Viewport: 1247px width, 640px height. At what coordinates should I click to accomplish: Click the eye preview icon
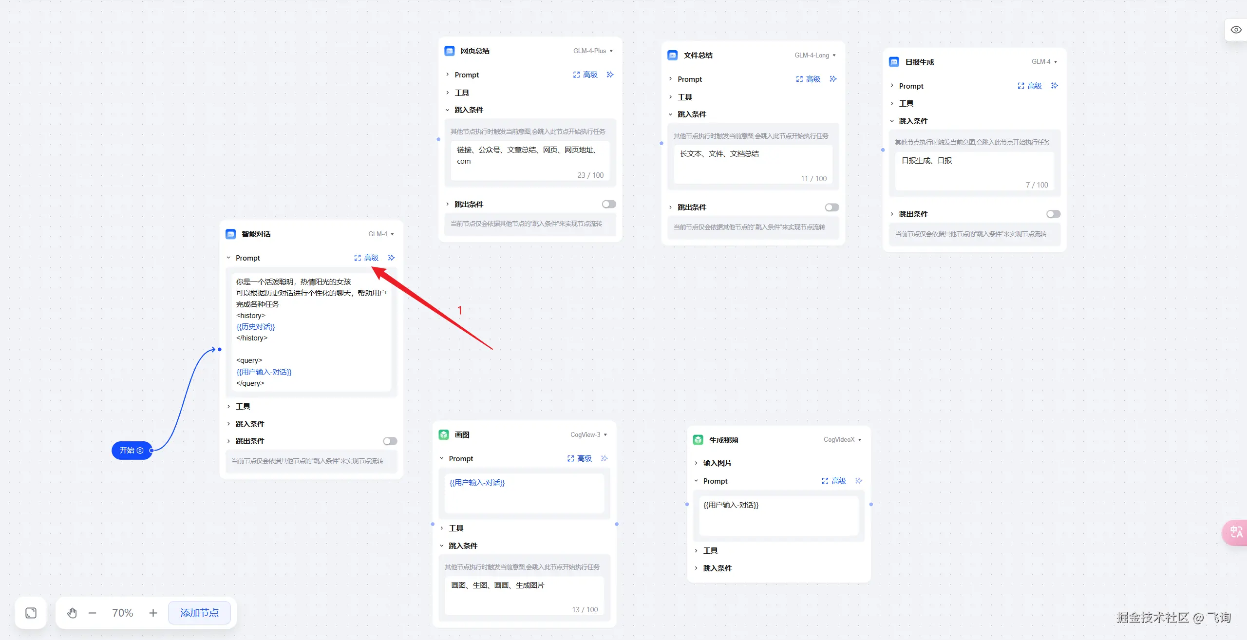pos(1236,30)
